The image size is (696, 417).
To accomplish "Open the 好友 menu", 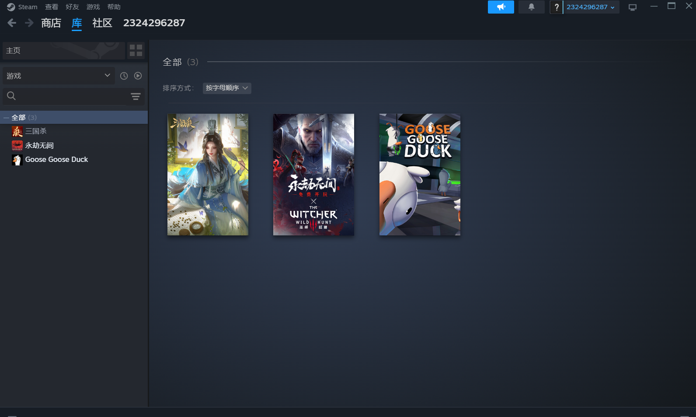I will [72, 7].
